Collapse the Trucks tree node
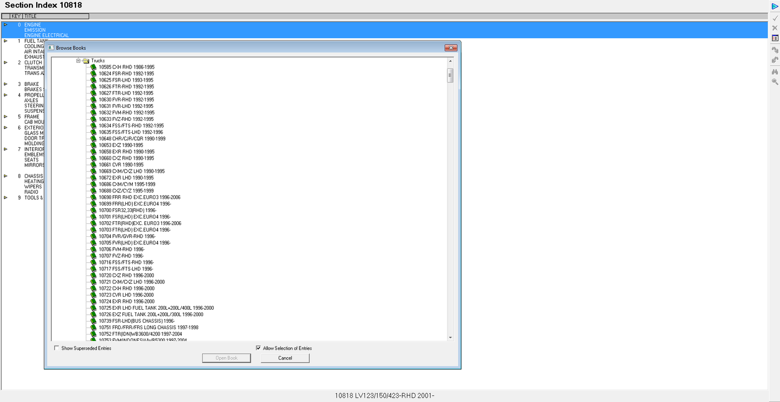This screenshot has height=402, width=780. click(x=78, y=61)
